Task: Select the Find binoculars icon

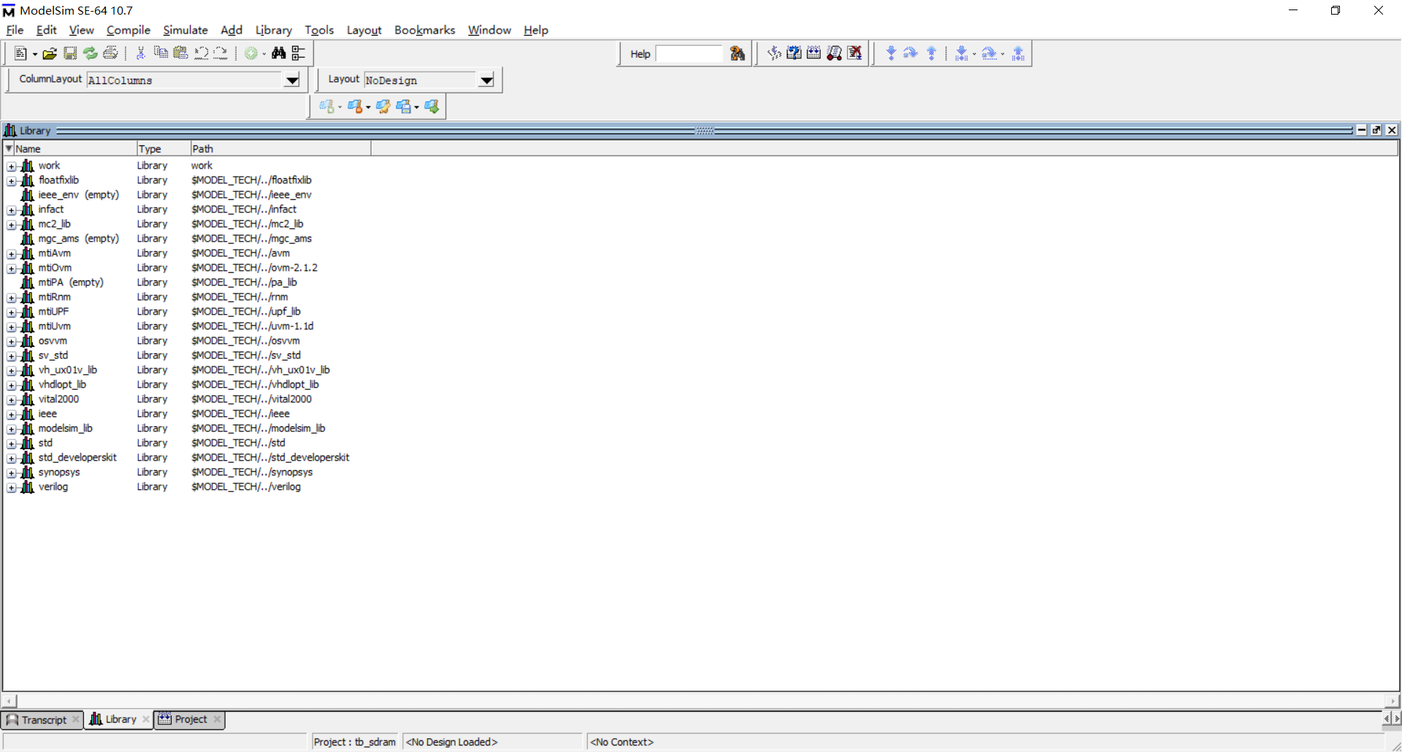Action: (x=278, y=53)
